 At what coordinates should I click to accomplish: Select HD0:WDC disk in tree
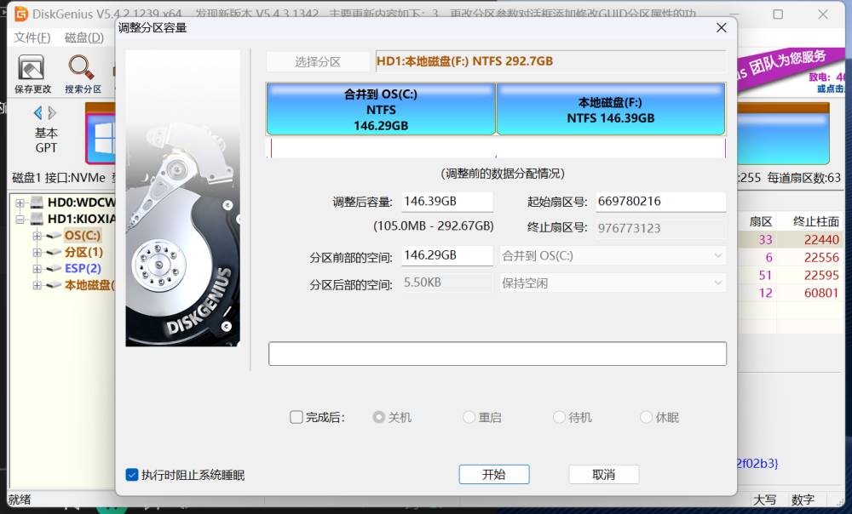(82, 203)
